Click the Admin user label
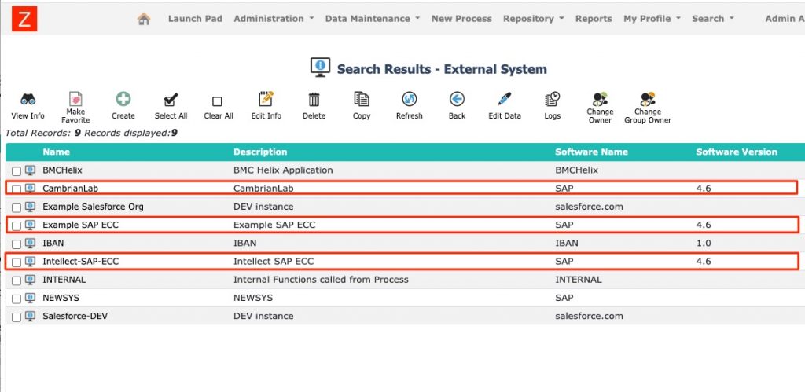 coord(785,19)
